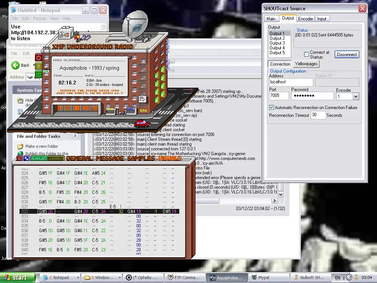Open Notepad Help menu

coord(67,18)
